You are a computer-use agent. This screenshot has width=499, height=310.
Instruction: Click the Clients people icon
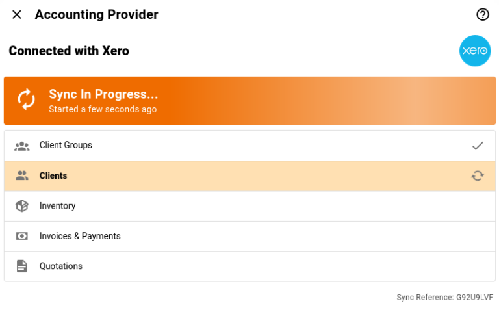click(22, 175)
